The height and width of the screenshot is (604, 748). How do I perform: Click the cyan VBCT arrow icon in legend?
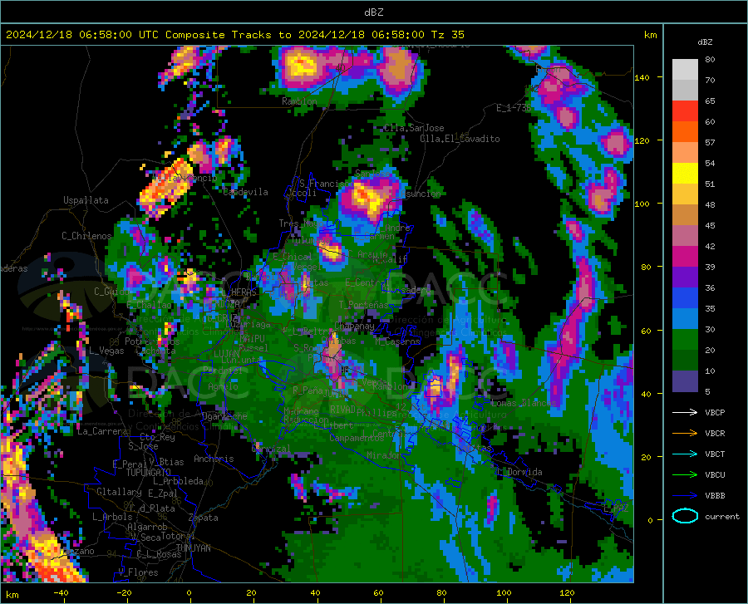coord(685,454)
